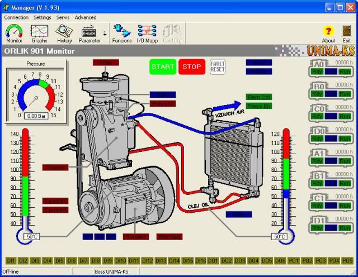Open the Parameter keyboard icon
358x277 pixels.
[89, 34]
